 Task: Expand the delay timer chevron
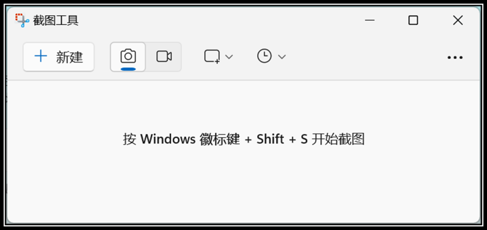click(x=282, y=57)
